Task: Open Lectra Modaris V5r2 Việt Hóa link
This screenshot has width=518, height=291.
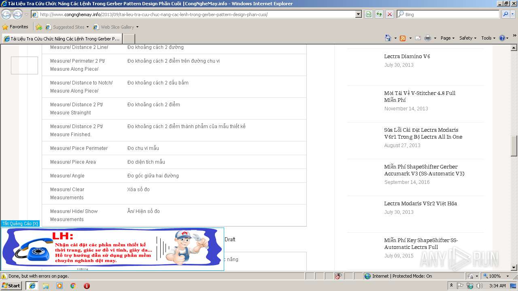Action: (420, 203)
